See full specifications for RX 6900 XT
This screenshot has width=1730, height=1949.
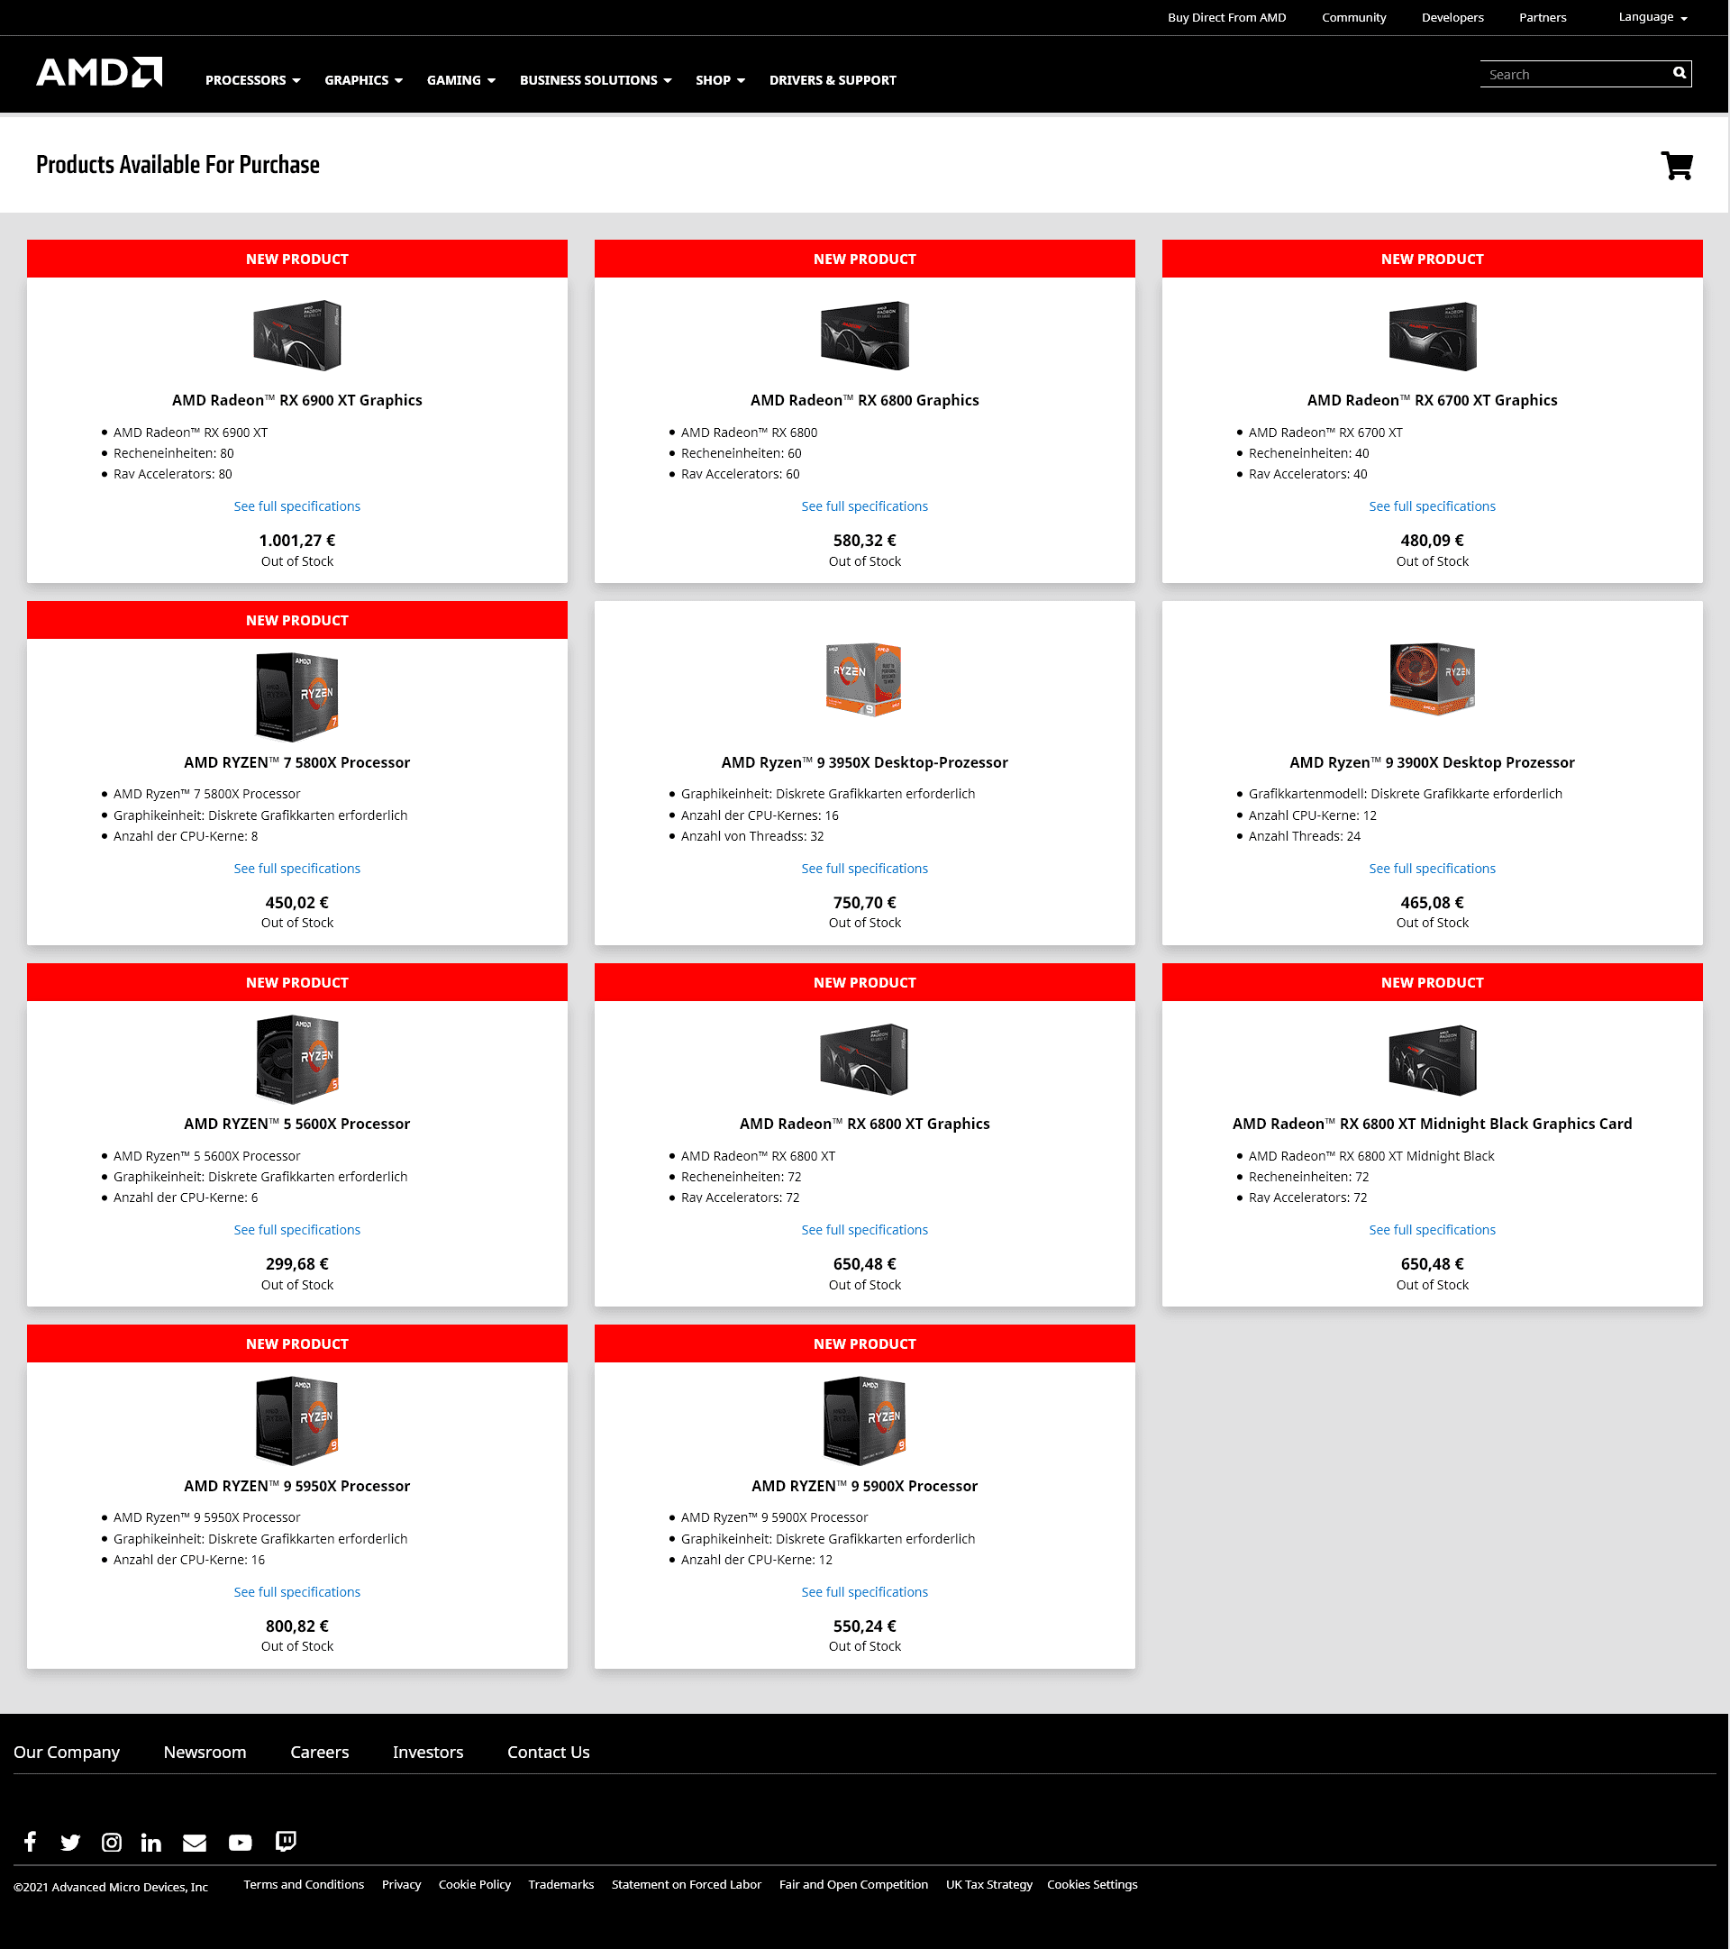coord(297,506)
